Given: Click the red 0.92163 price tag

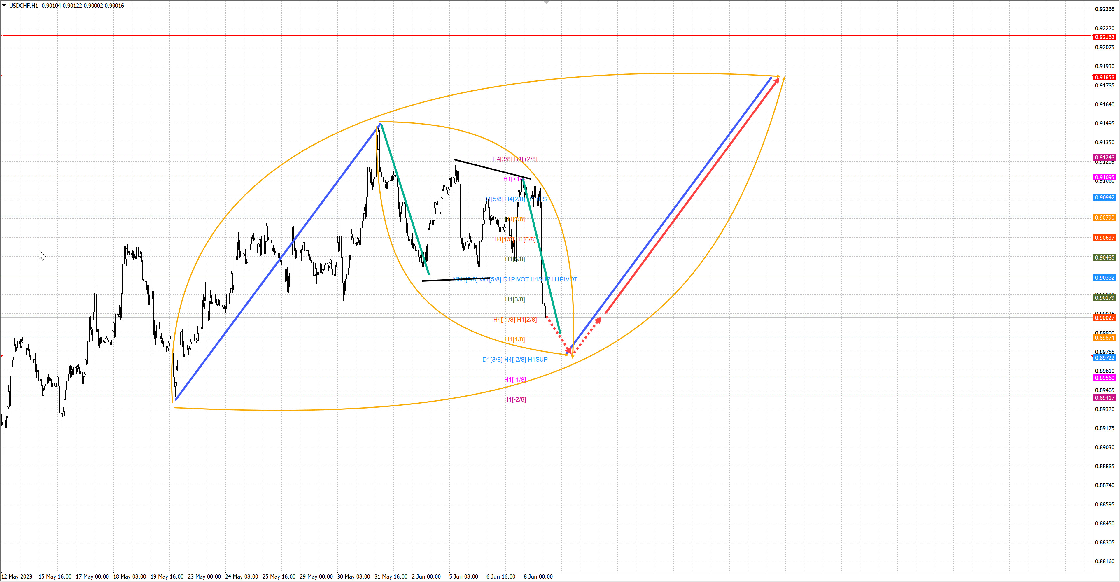Looking at the screenshot, I should [x=1104, y=37].
